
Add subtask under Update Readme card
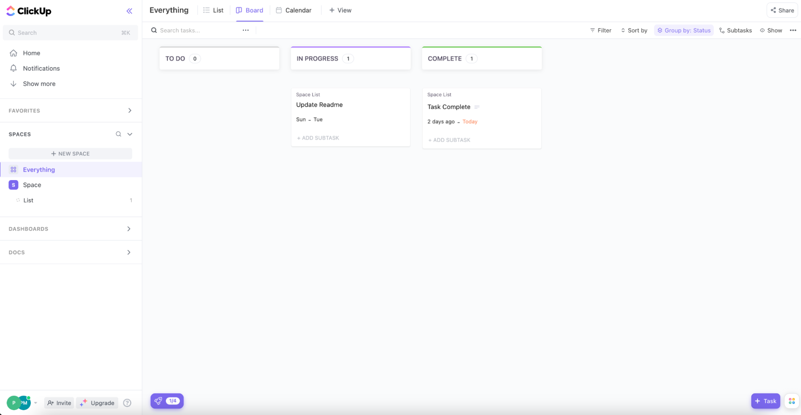pos(318,138)
